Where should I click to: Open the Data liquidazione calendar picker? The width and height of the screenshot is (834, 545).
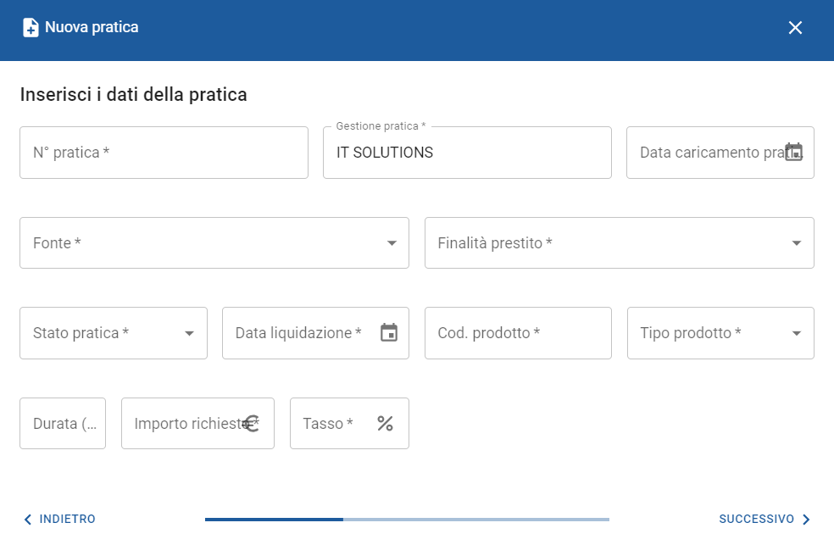pos(389,333)
